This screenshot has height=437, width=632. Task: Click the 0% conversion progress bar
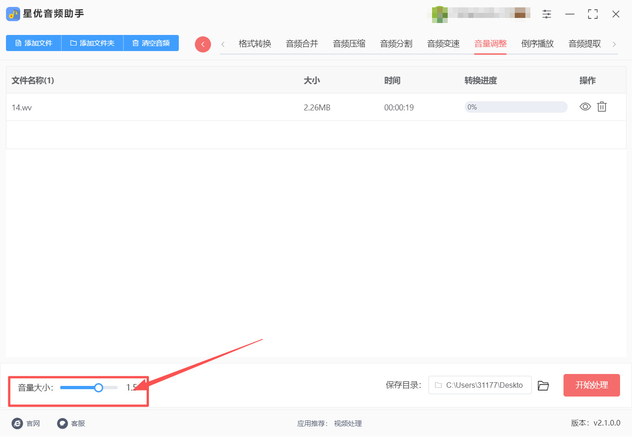[x=516, y=107]
